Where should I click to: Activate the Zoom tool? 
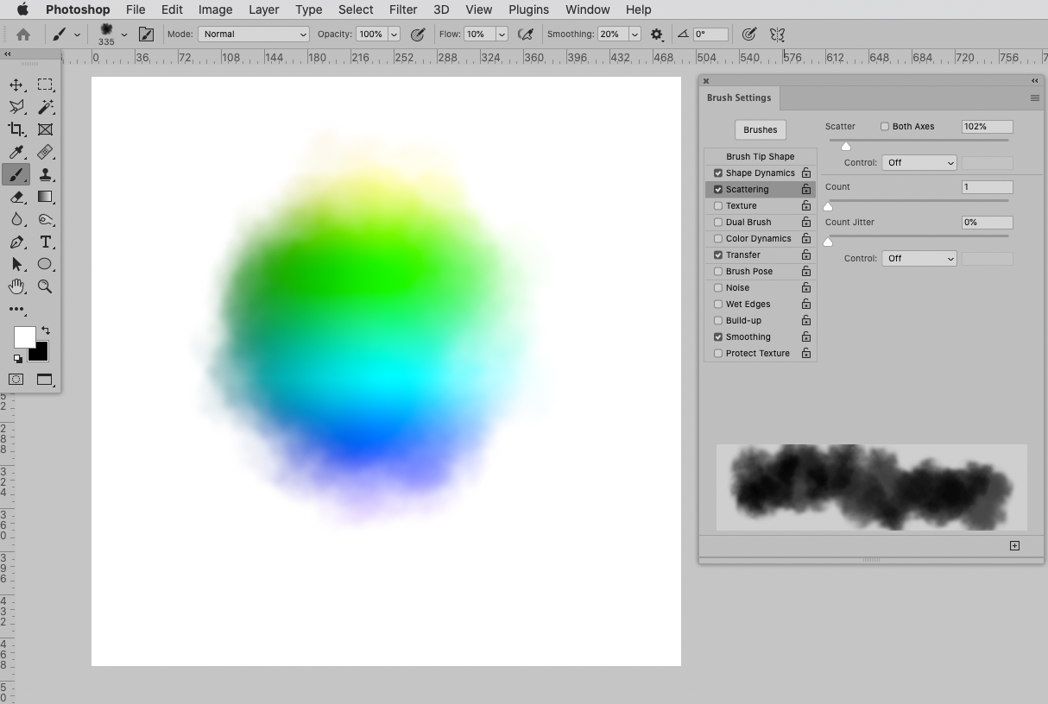[x=46, y=286]
